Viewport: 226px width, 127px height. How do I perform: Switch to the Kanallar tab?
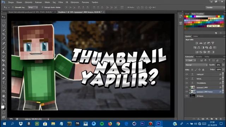pos(199,56)
